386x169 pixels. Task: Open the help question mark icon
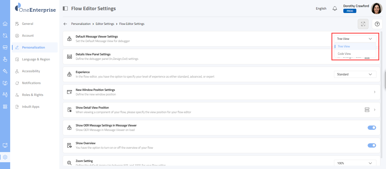[x=377, y=24]
